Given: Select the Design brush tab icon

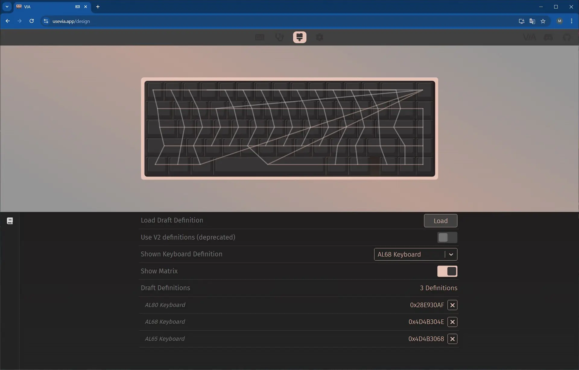Looking at the screenshot, I should 299,37.
